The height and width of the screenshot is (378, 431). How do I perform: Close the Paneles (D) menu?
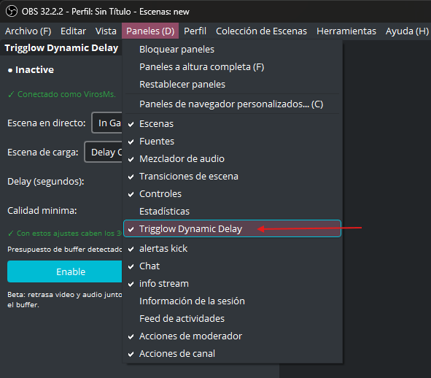coord(150,31)
